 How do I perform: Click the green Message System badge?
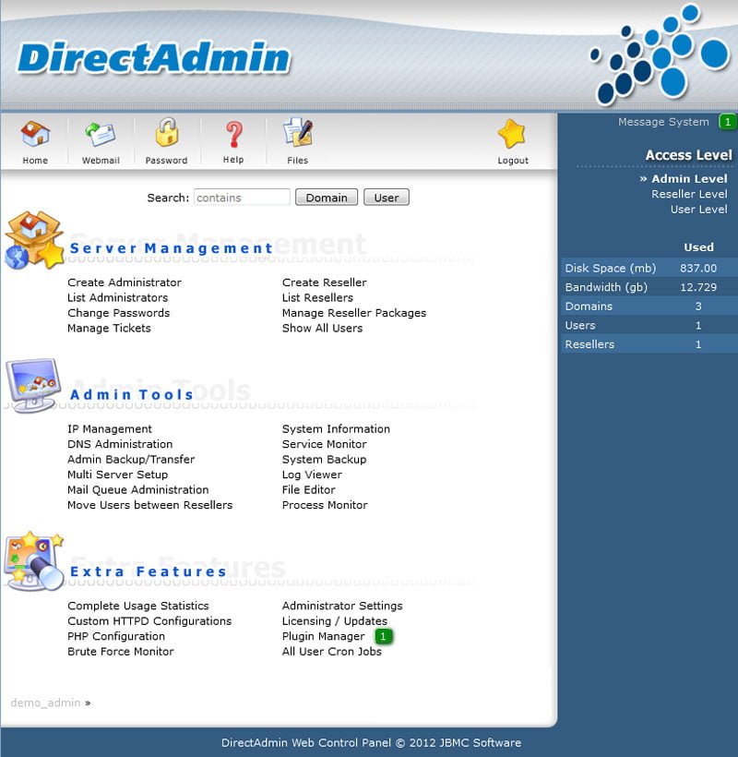[727, 122]
